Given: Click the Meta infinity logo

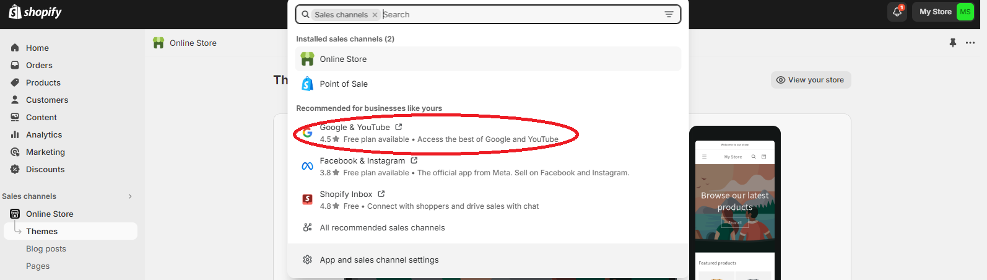Looking at the screenshot, I should pyautogui.click(x=307, y=166).
